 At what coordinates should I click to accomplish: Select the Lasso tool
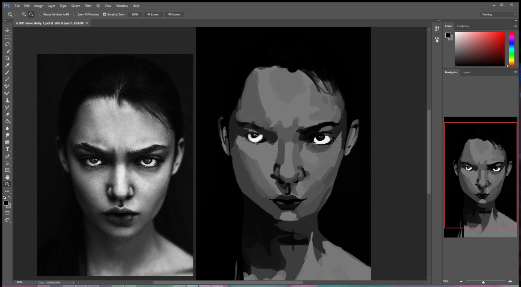pos(7,44)
